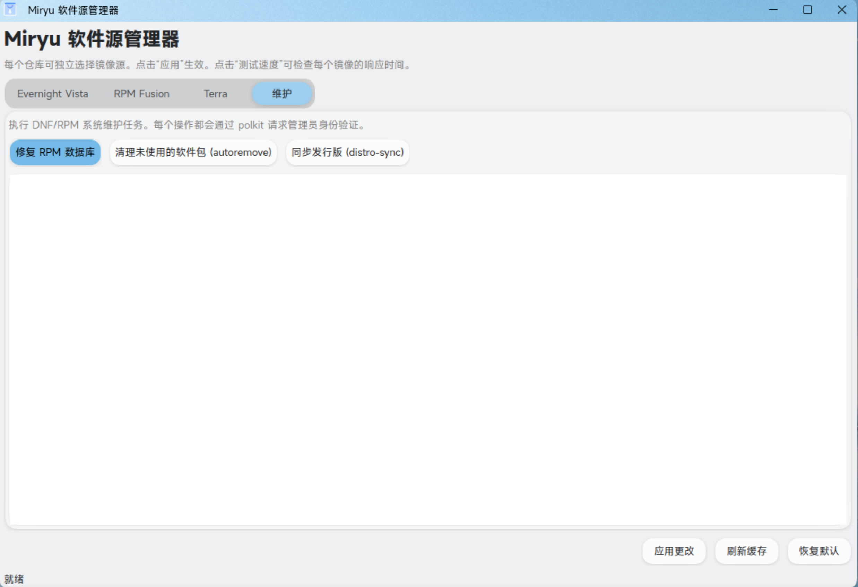The image size is (858, 587).
Task: Minimize the Miryu window
Action: [x=773, y=10]
